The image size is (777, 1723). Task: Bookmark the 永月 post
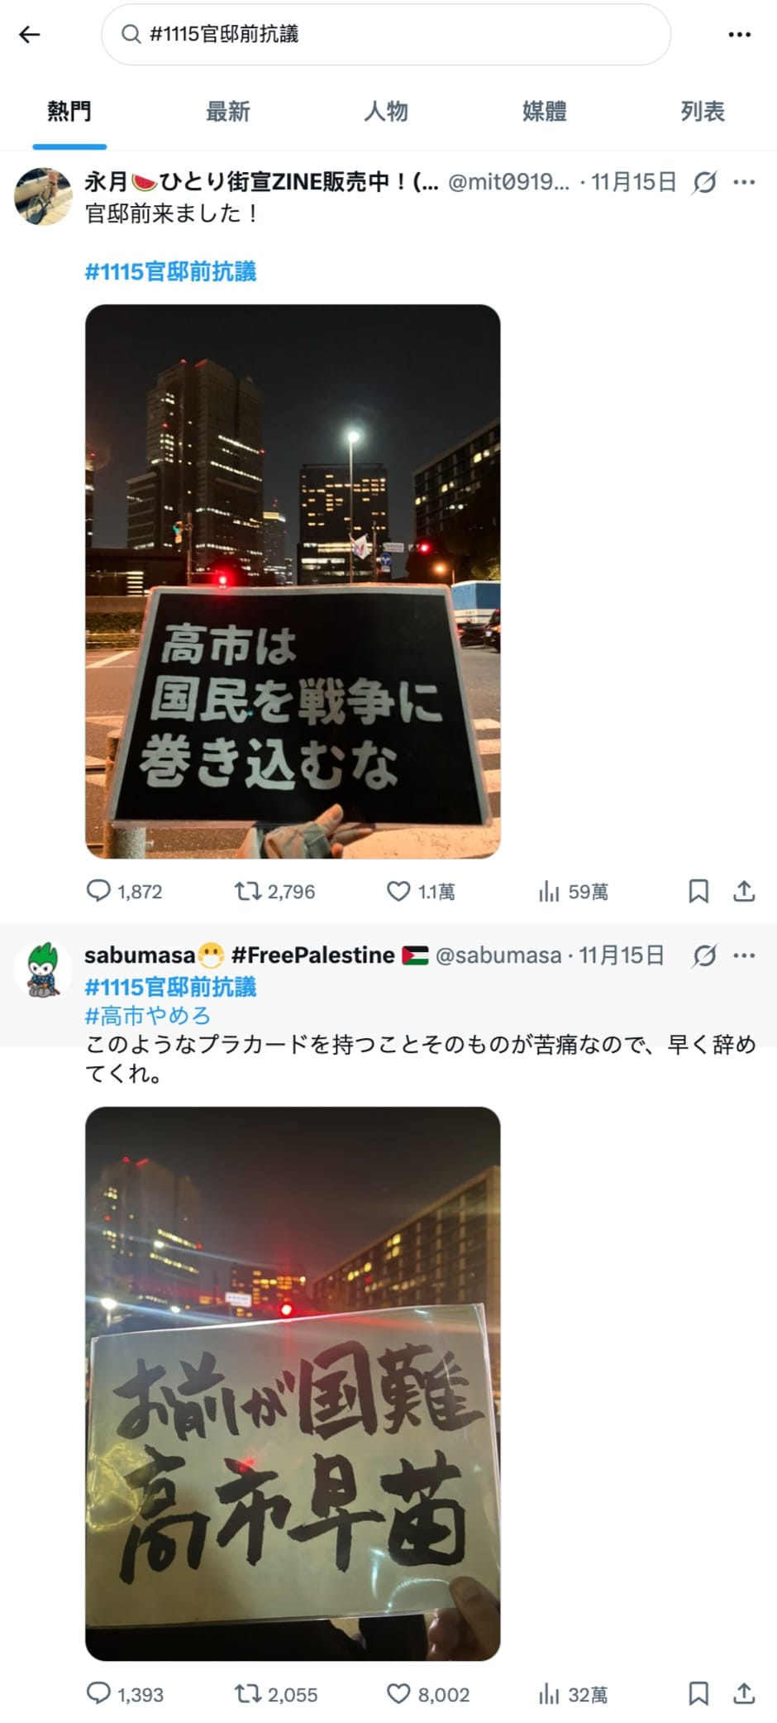(x=698, y=891)
